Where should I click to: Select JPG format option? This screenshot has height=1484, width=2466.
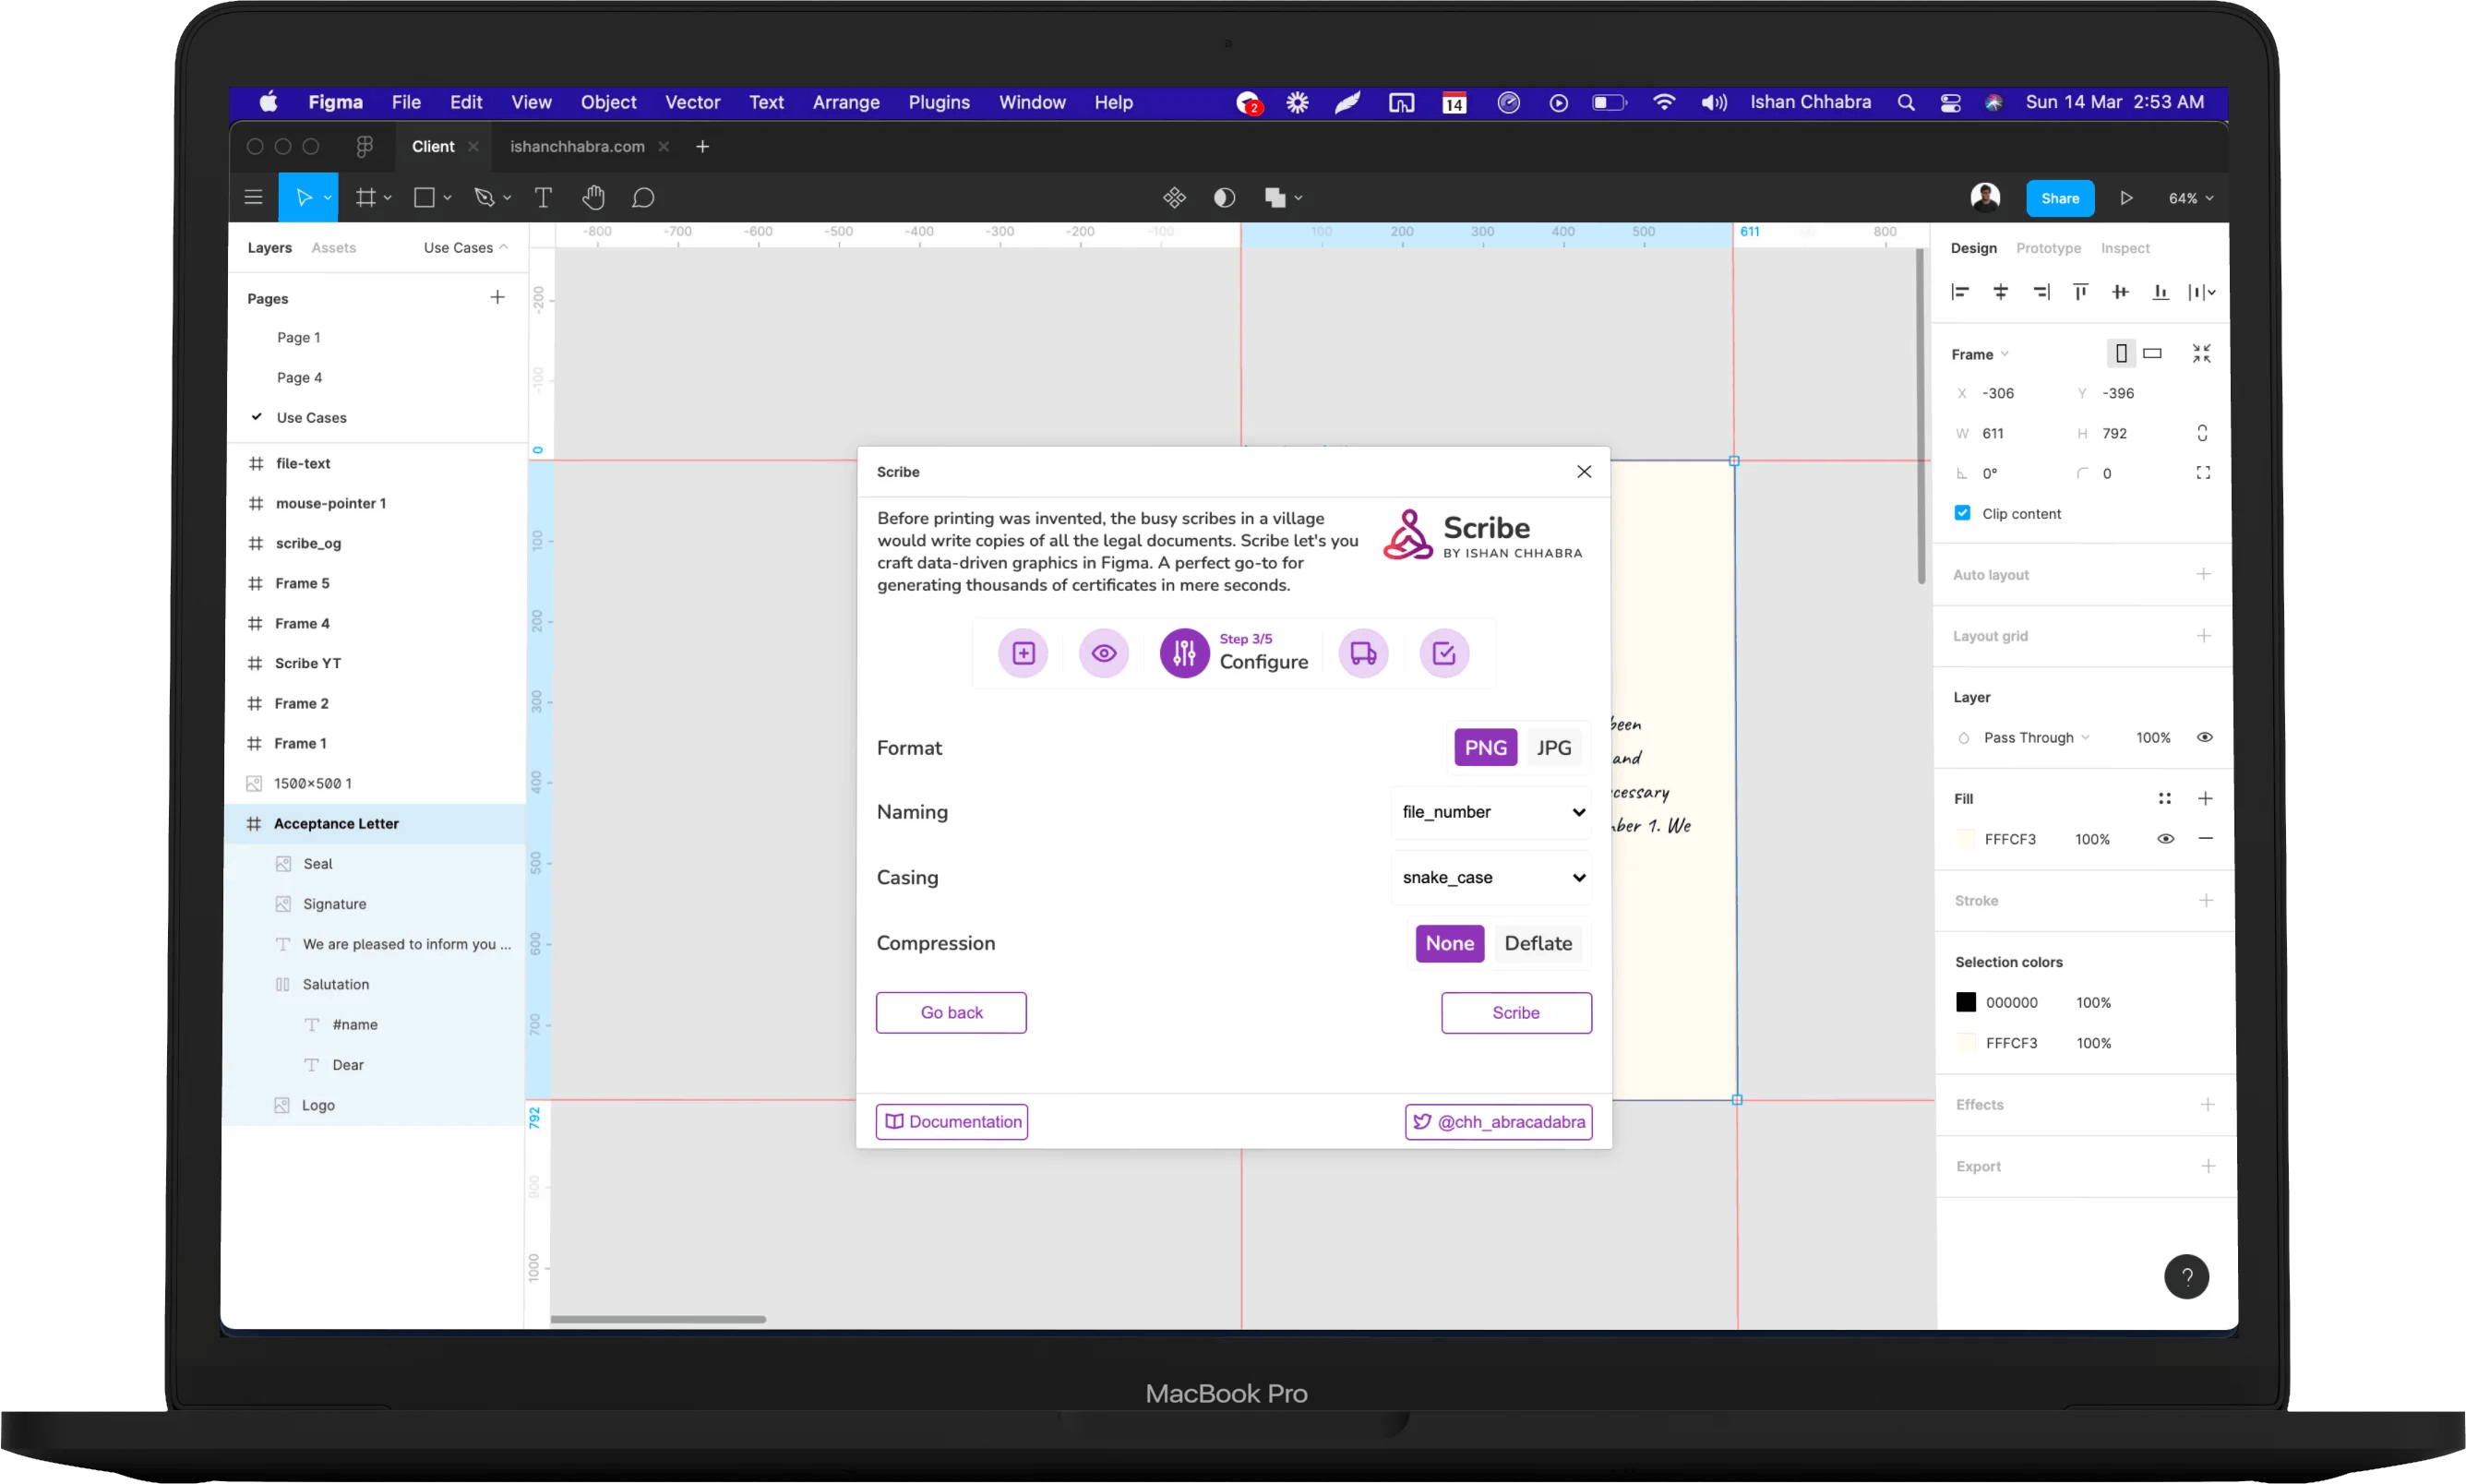1553,747
